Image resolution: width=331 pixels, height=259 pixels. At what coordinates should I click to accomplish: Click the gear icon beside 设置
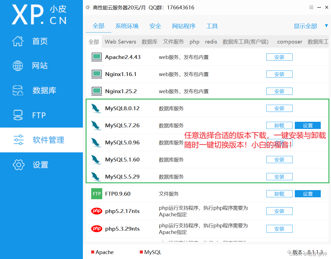[x=19, y=165]
